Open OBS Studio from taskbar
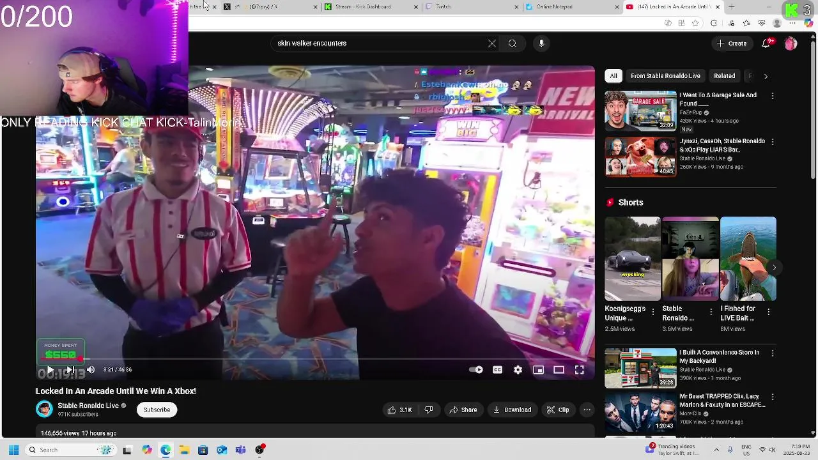 pos(259,450)
